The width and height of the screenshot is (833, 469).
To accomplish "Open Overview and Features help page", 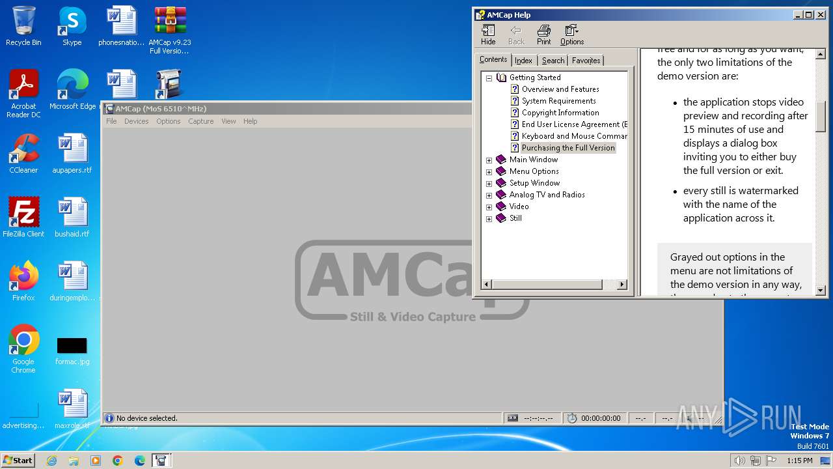I will 560,89.
